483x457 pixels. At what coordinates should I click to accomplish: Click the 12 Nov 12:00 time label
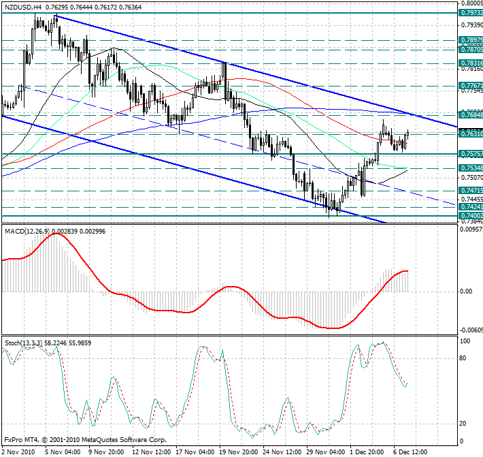tap(151, 452)
